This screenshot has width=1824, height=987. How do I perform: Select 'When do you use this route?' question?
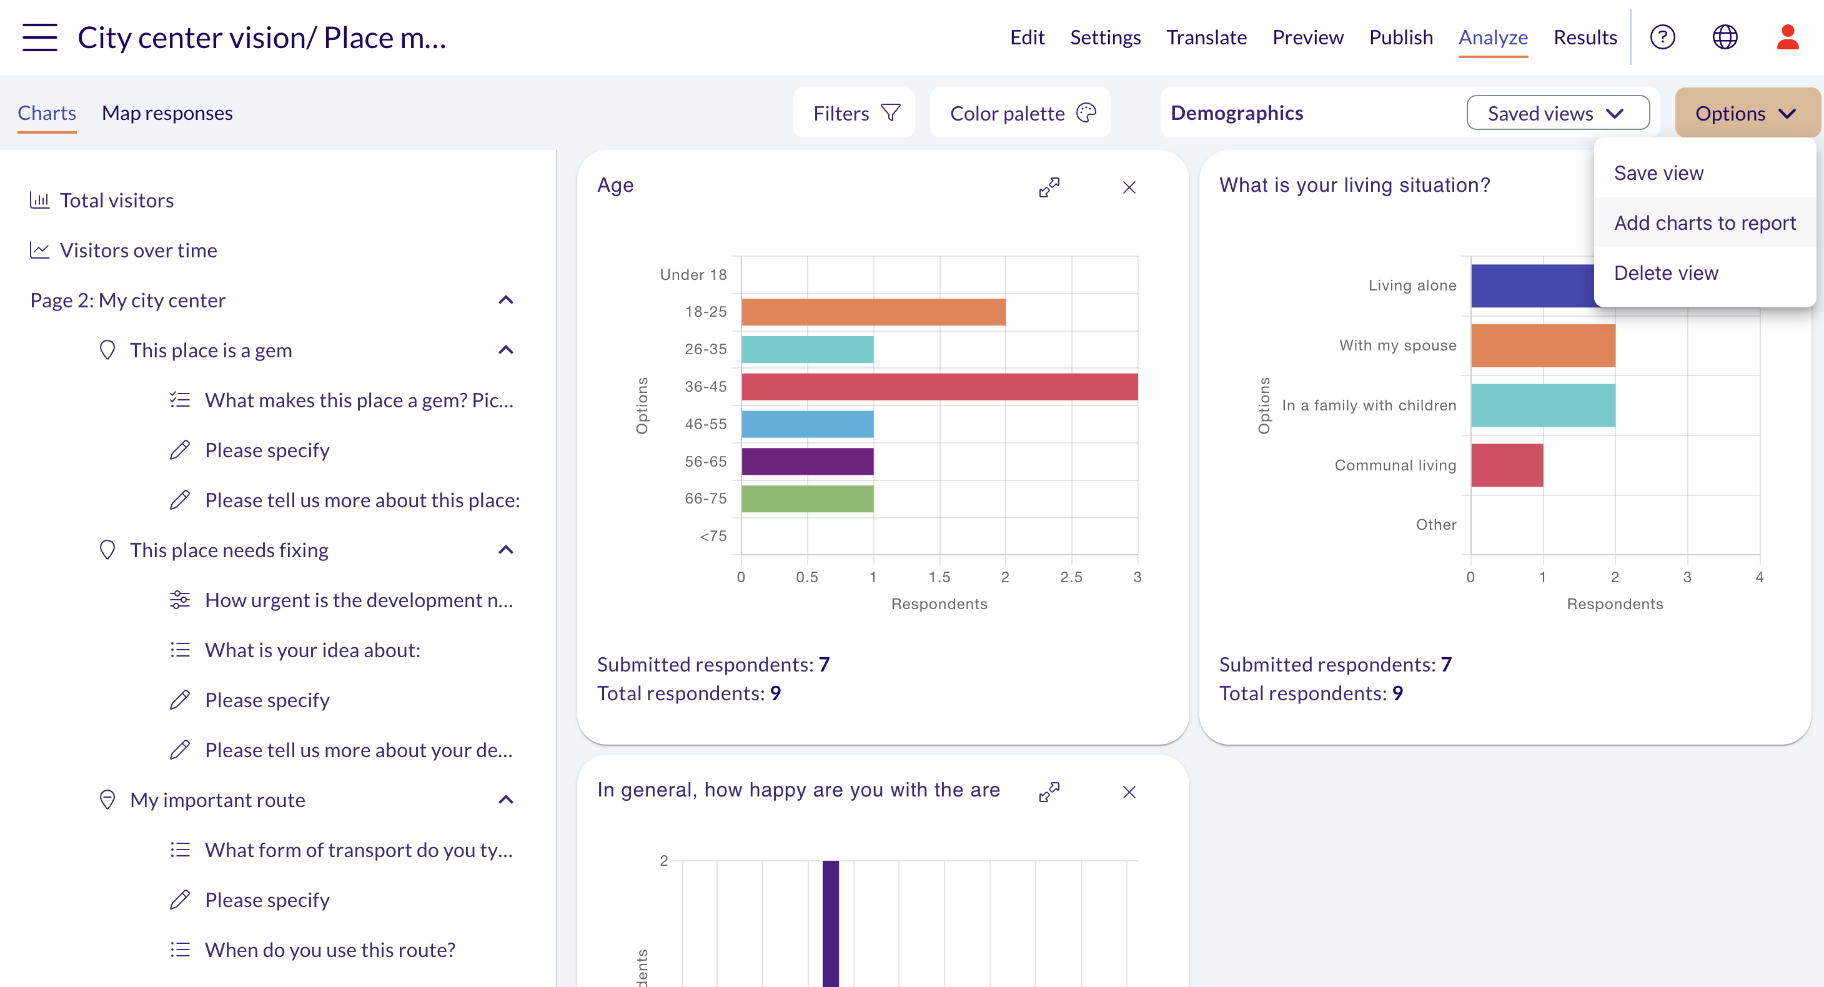[x=330, y=950]
